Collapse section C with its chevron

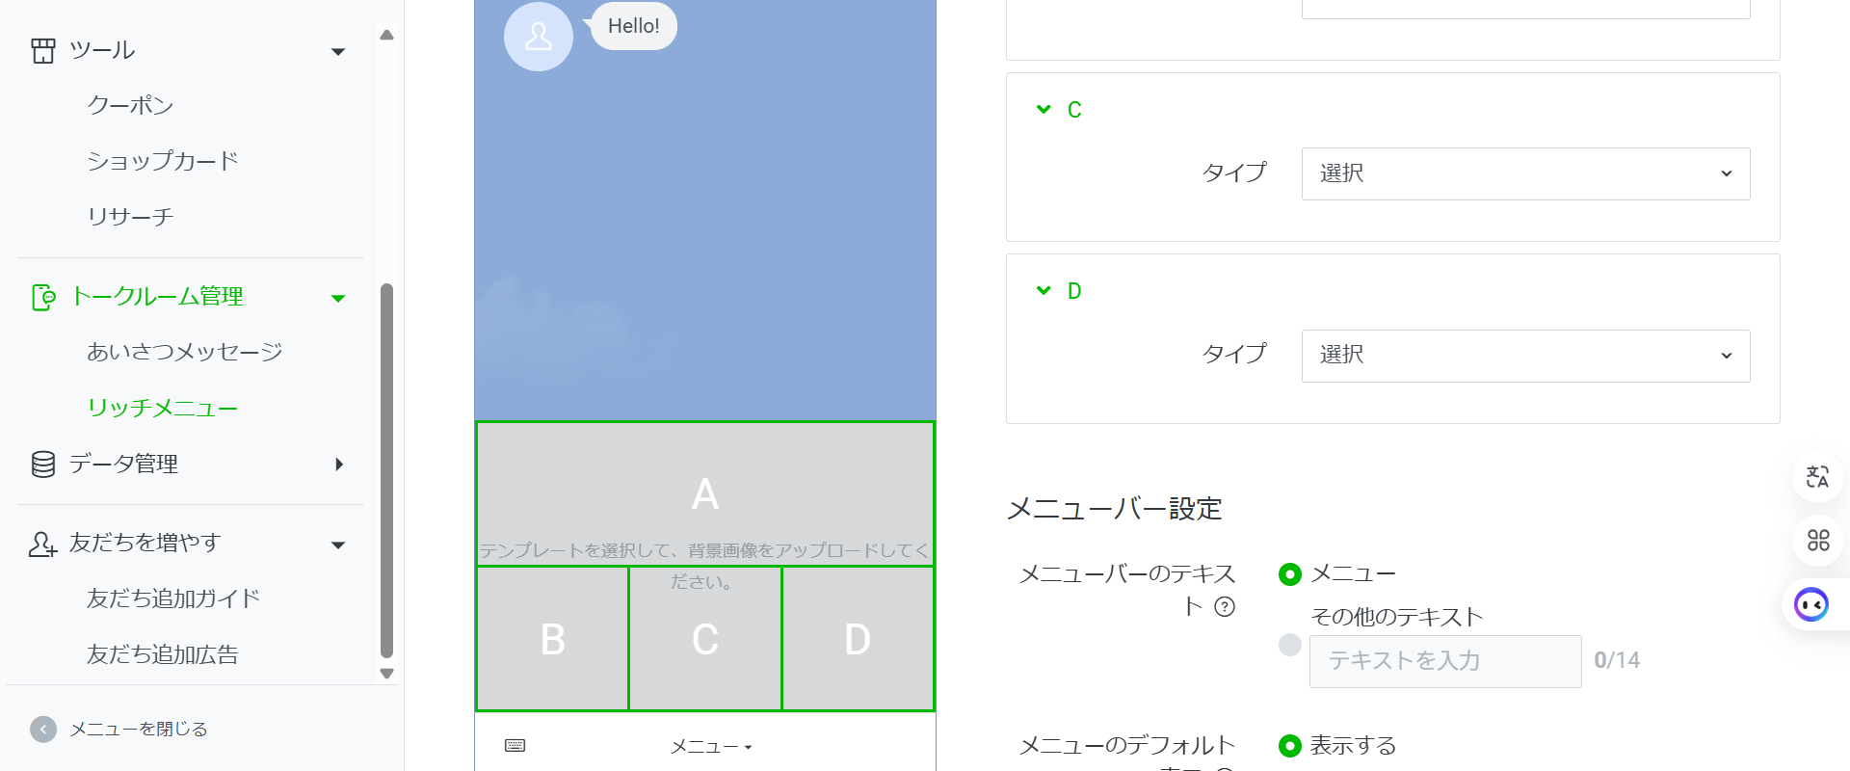pos(1044,110)
